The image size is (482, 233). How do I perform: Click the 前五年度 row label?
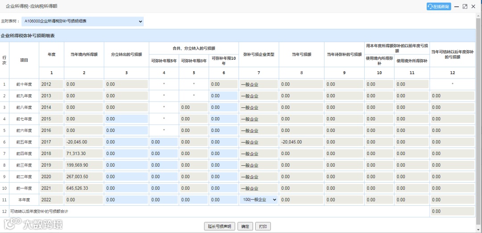click(x=24, y=142)
